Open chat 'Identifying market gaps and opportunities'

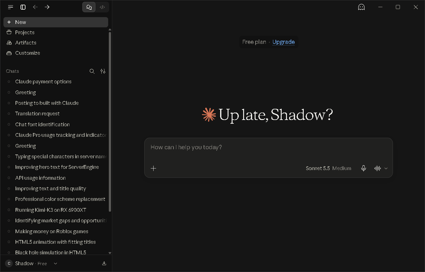[56, 220]
